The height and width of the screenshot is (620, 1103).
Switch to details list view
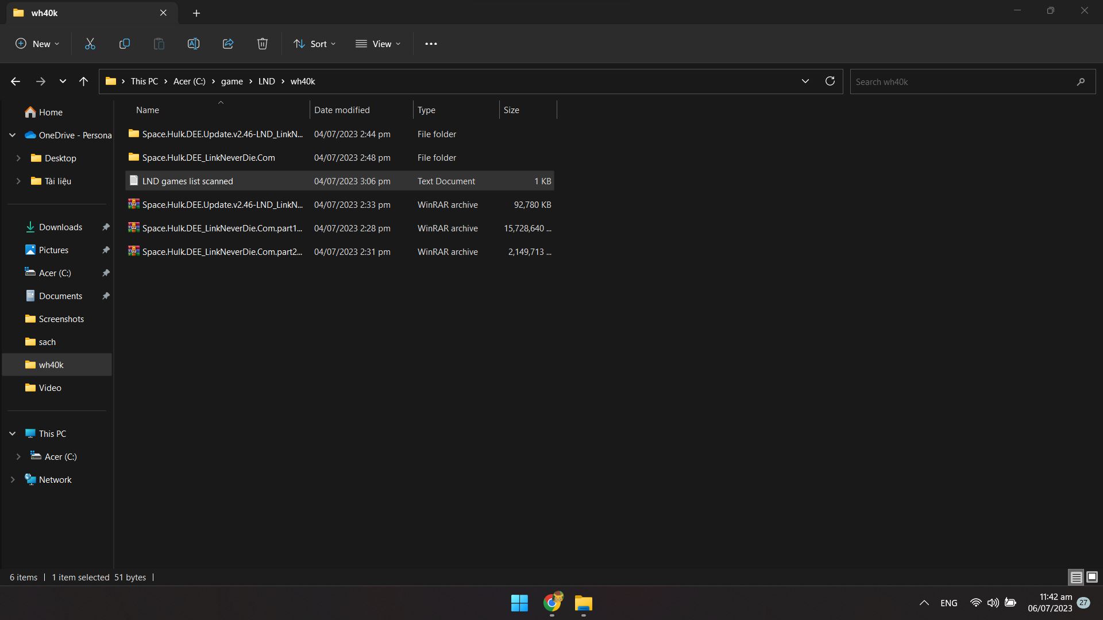click(1076, 577)
